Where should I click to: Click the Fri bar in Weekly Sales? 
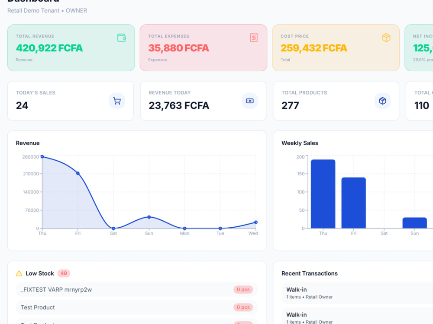tap(354, 203)
